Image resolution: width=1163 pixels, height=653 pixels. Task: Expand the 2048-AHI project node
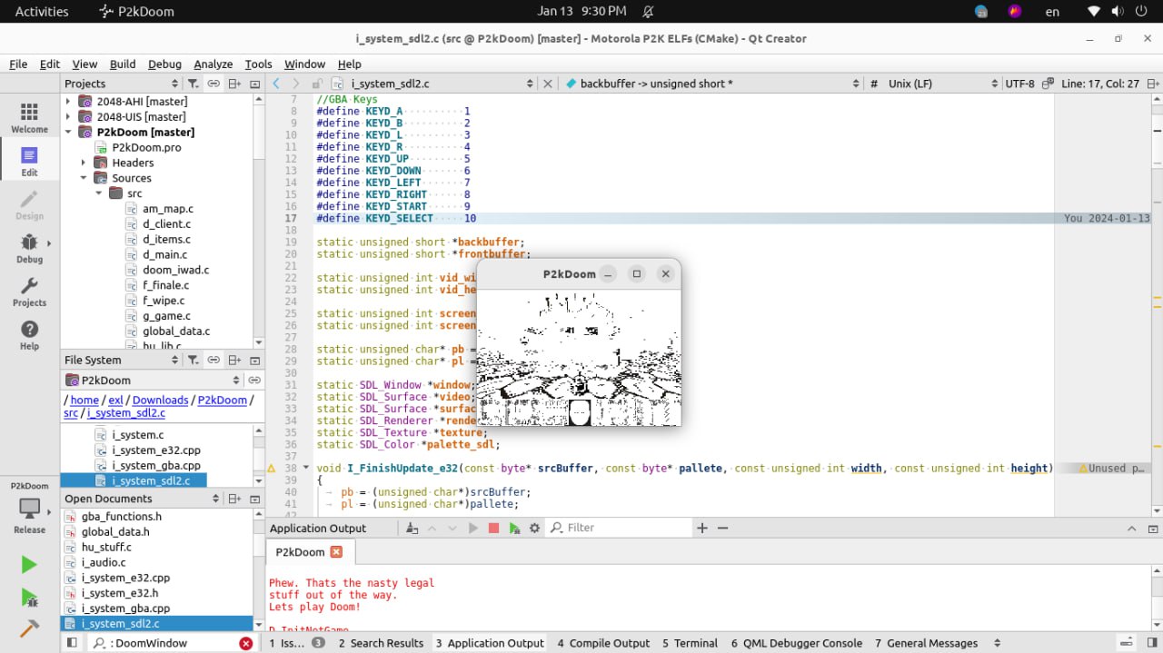pos(68,102)
